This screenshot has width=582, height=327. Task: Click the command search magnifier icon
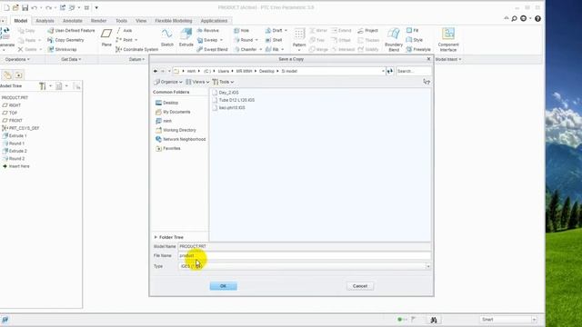tap(514, 18)
